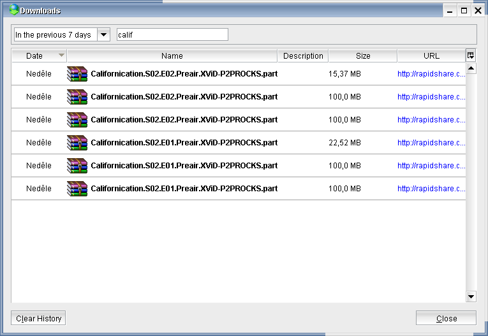Sort downloads by the Name column header
The image size is (488, 336).
coord(172,55)
